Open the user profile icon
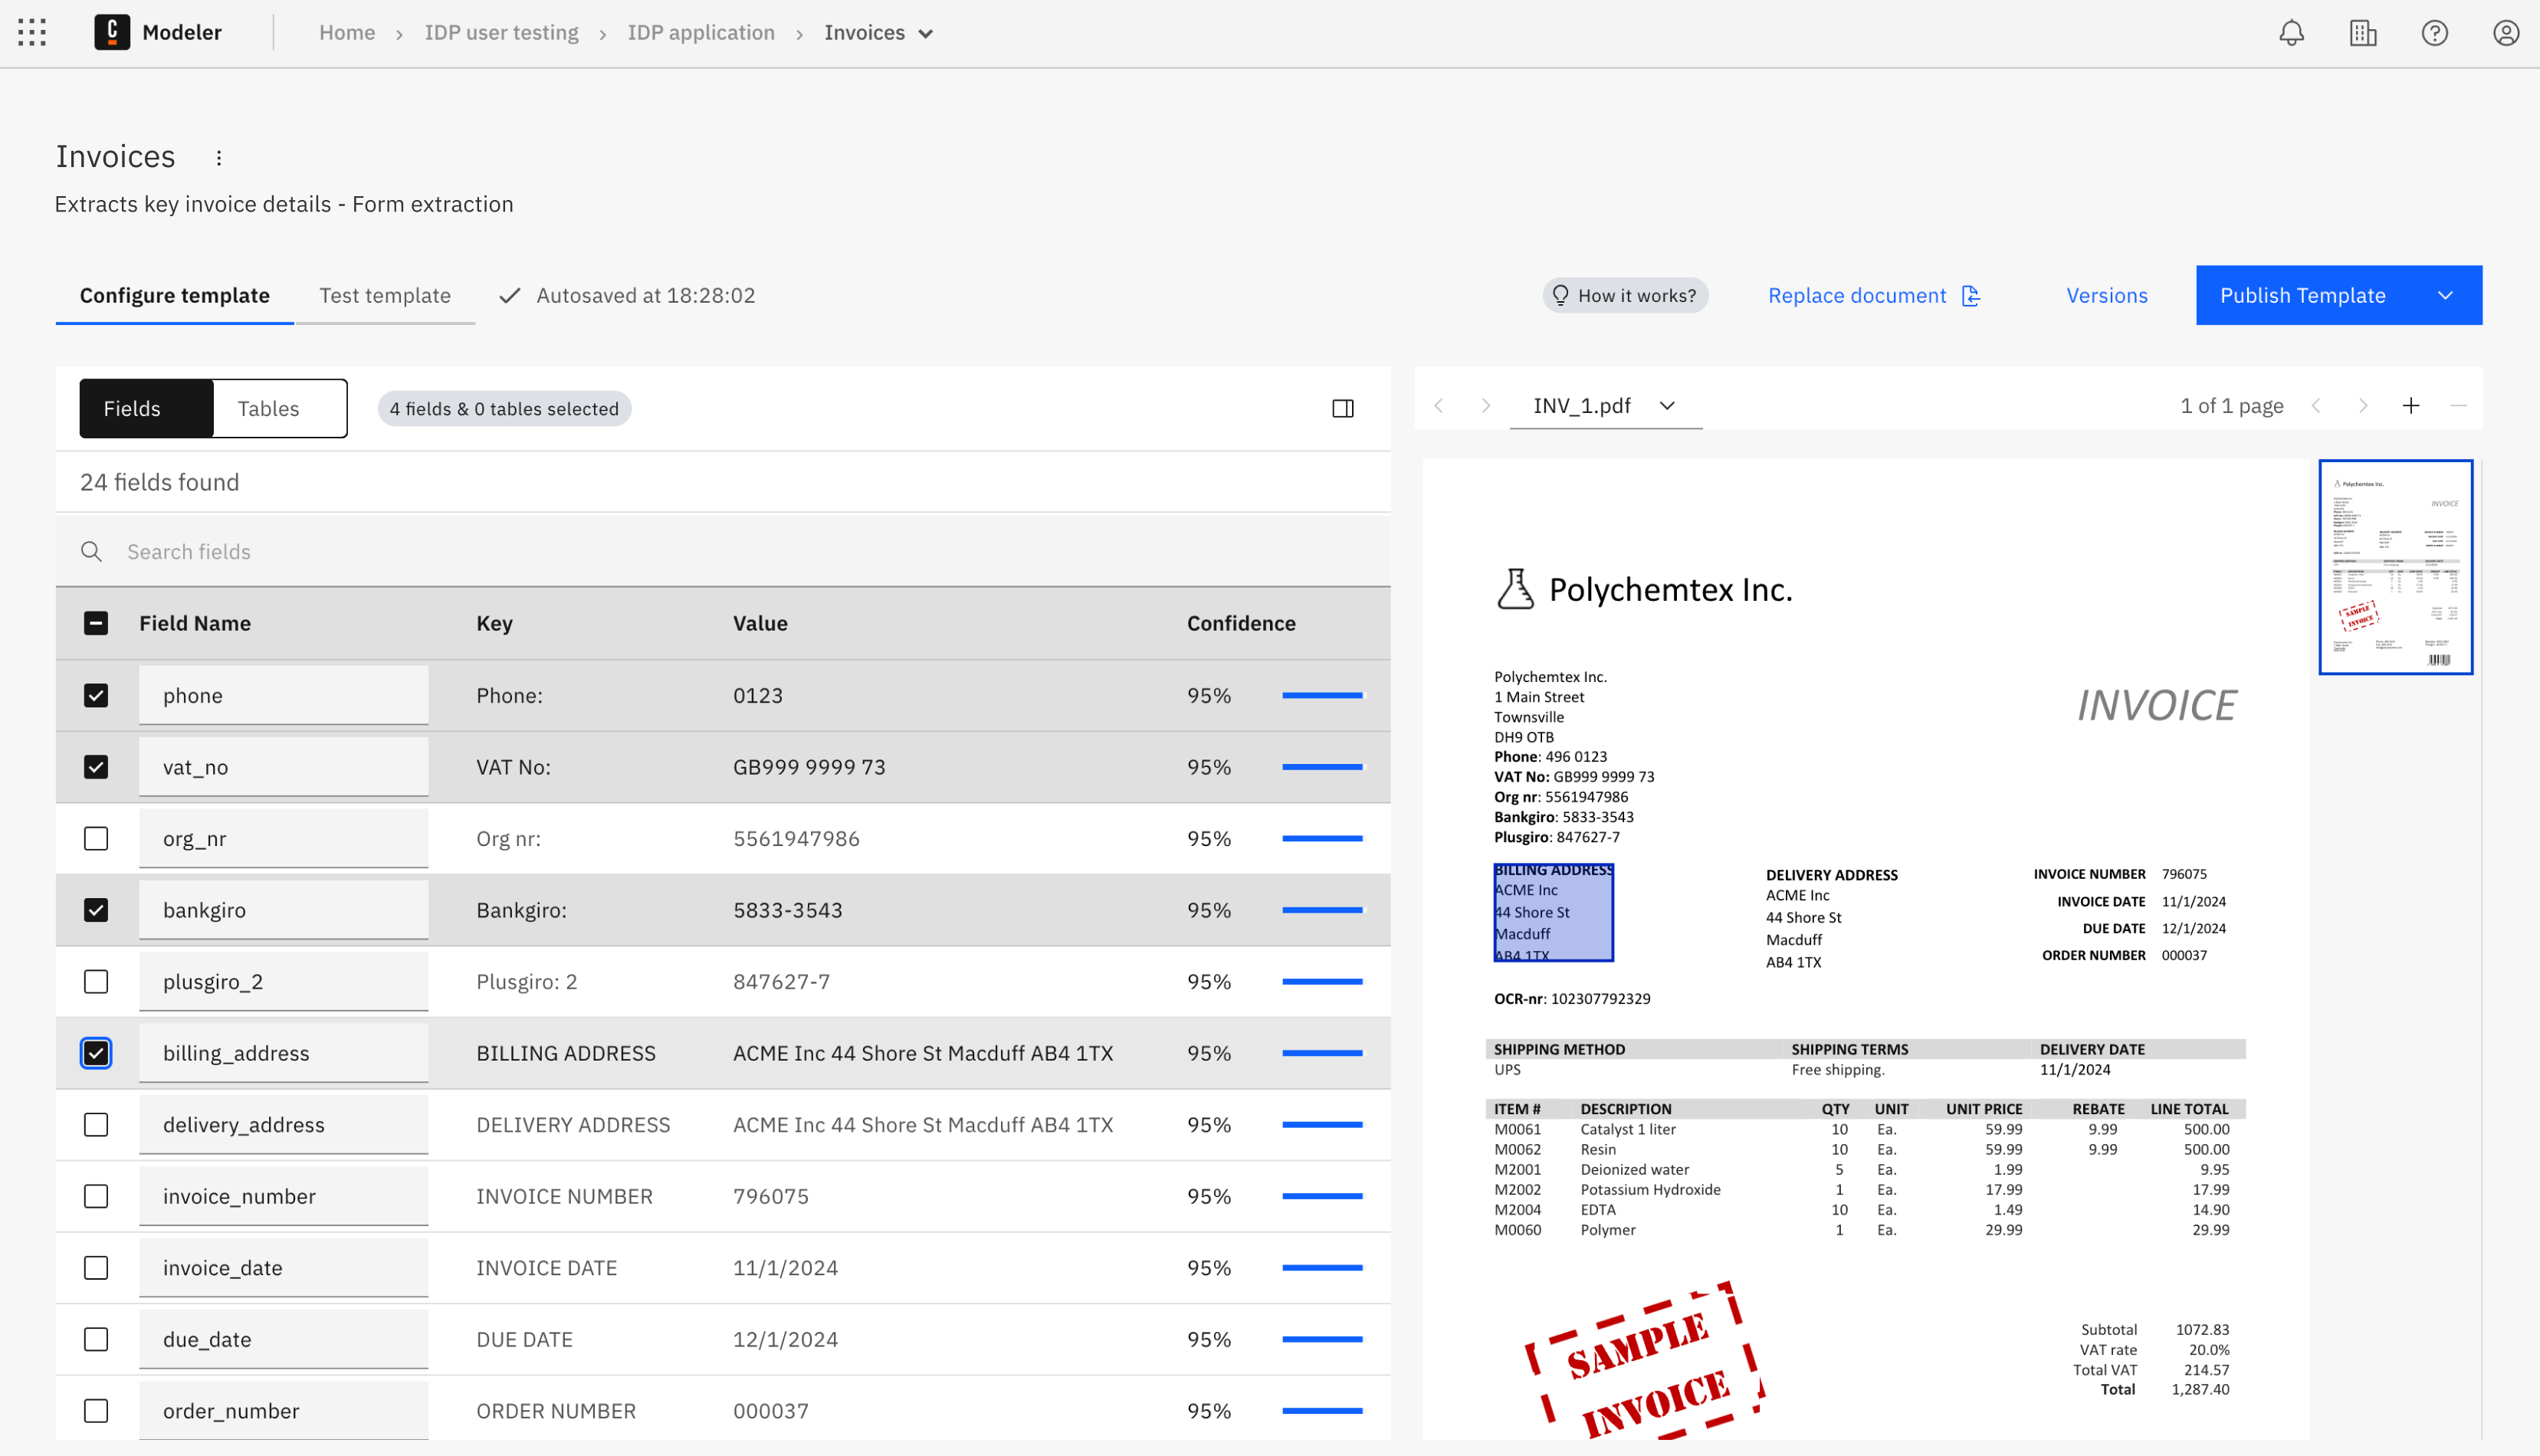Viewport: 2540px width, 1456px height. click(2505, 33)
